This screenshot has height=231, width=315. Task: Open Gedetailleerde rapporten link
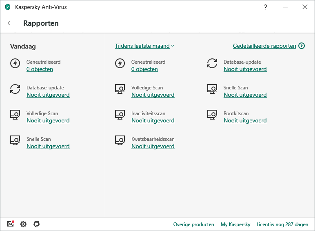click(x=264, y=46)
